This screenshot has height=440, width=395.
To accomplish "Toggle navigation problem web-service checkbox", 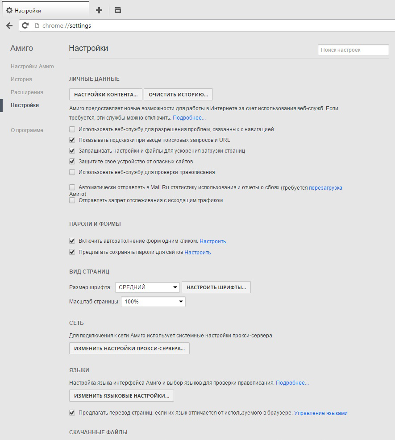I will click(x=72, y=129).
